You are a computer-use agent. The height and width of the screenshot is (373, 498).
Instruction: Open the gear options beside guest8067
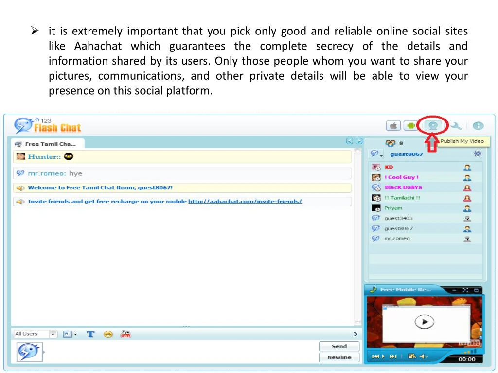tap(478, 154)
